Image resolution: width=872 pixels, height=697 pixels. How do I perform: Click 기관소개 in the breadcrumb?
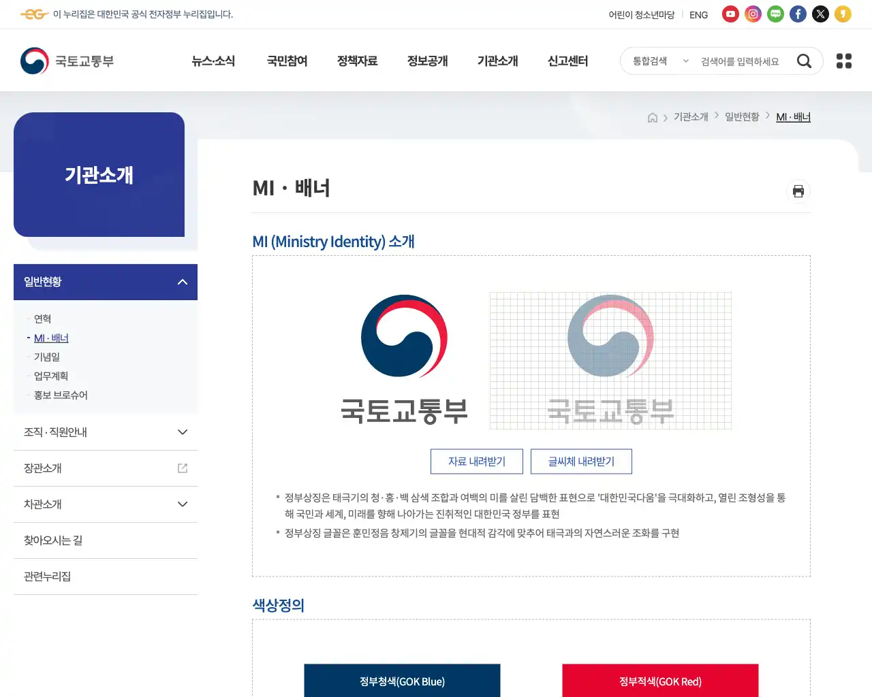click(691, 117)
